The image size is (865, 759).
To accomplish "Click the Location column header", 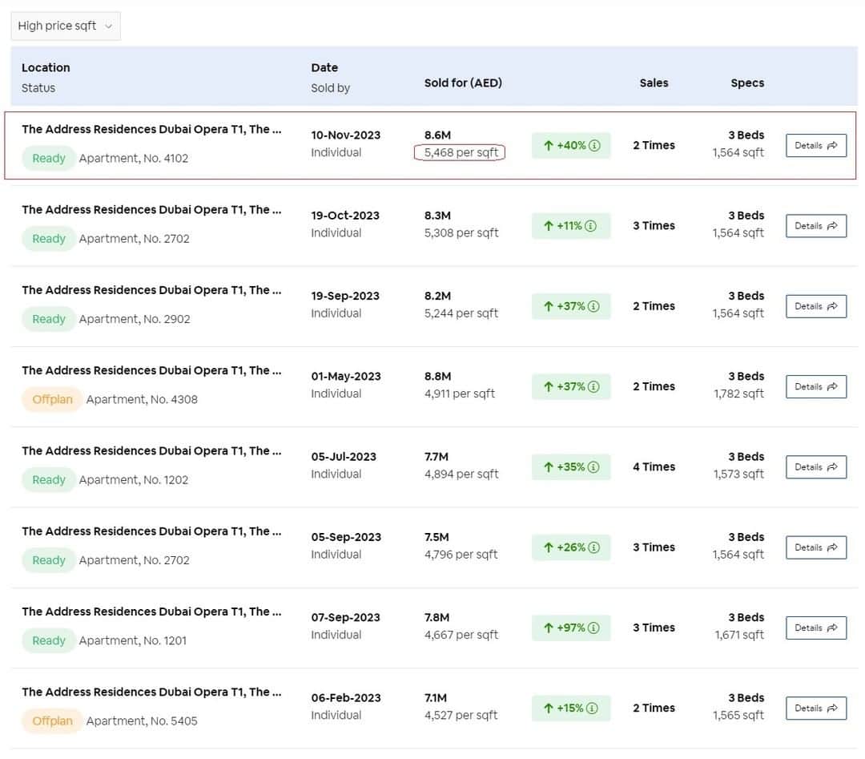I will pos(46,67).
